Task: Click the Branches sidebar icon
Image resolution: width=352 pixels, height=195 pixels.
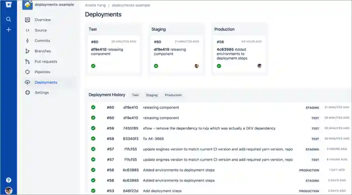Action: 27,51
